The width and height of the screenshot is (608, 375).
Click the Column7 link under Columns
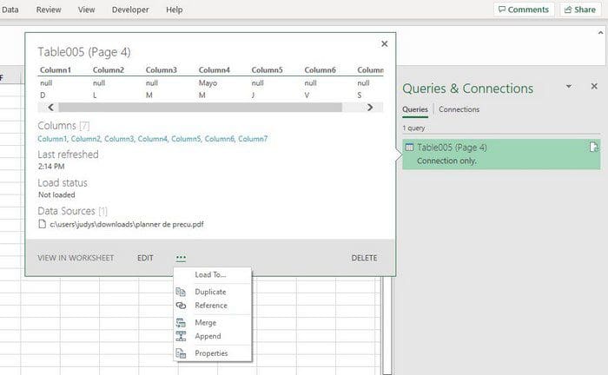click(253, 139)
